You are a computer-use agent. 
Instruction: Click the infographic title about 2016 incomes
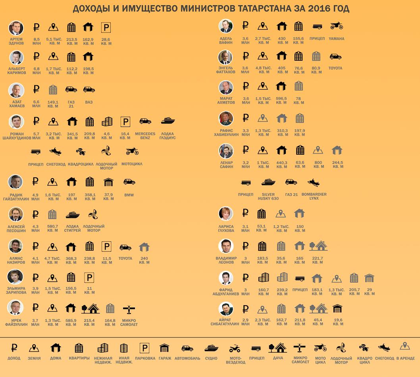(211, 9)
